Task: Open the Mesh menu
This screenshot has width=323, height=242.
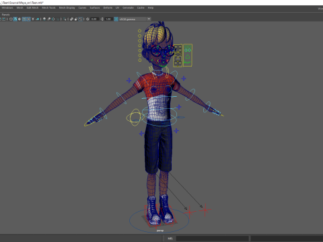Action: point(20,8)
